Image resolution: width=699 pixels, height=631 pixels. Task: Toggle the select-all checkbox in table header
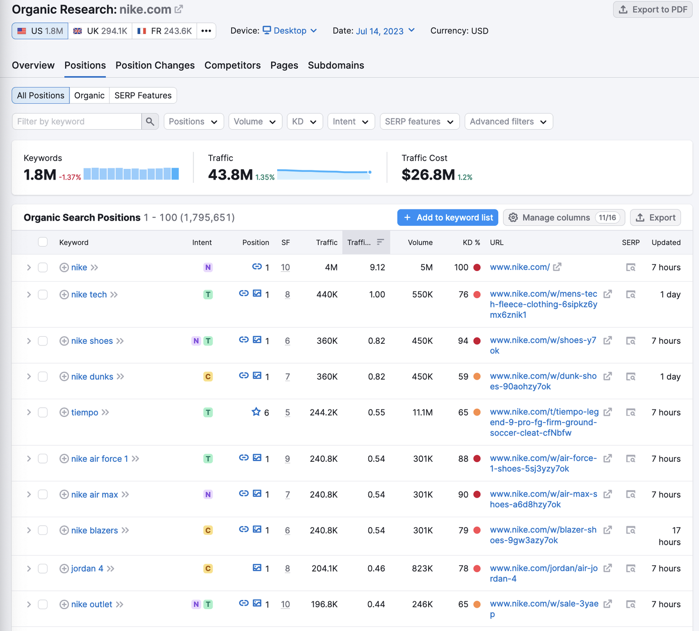coord(43,242)
